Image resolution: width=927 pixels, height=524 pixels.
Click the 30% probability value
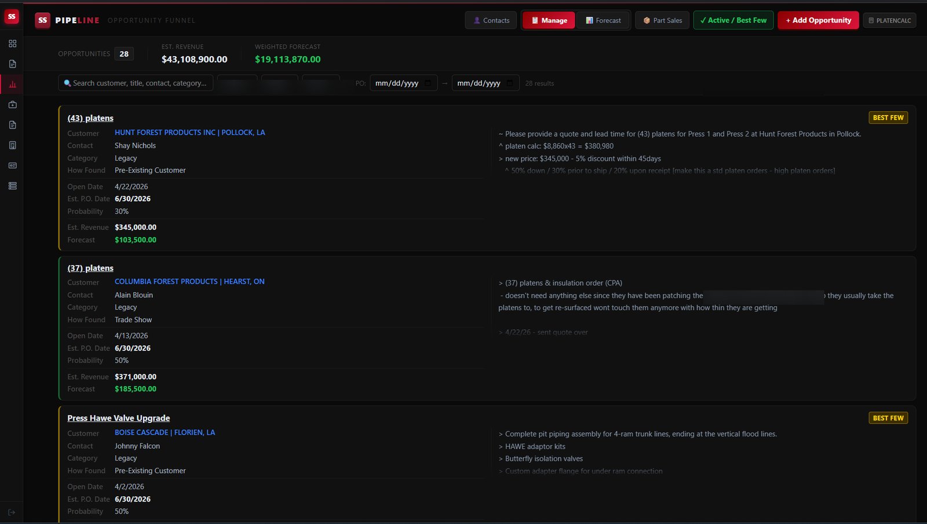[122, 212]
